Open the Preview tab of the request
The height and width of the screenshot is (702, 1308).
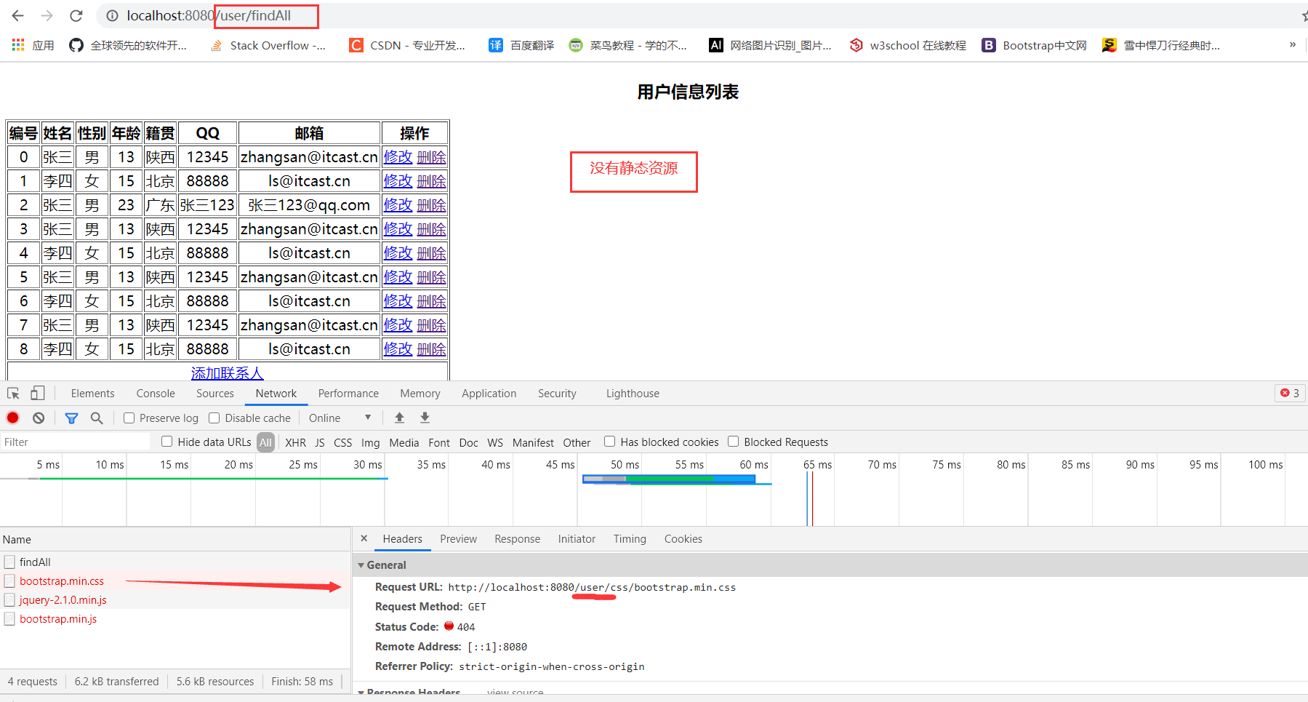458,539
